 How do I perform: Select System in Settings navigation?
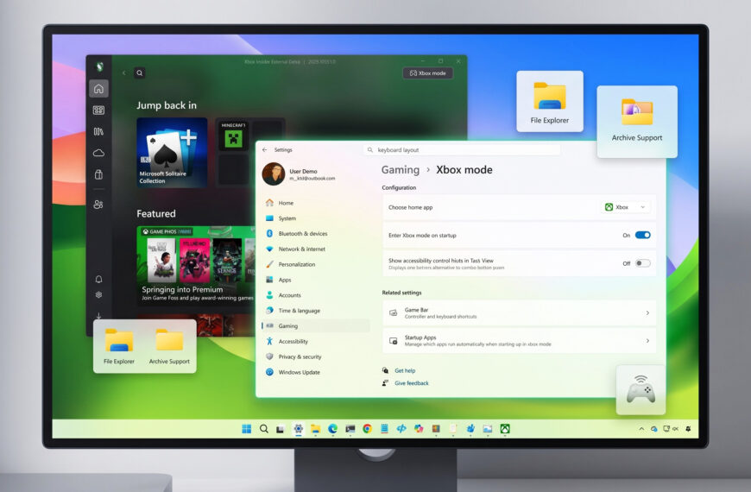316,218
